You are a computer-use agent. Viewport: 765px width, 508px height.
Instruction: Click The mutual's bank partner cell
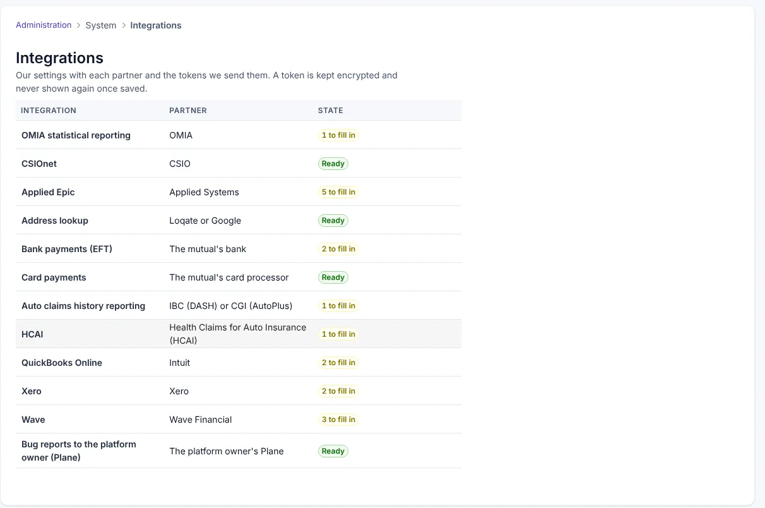[208, 249]
